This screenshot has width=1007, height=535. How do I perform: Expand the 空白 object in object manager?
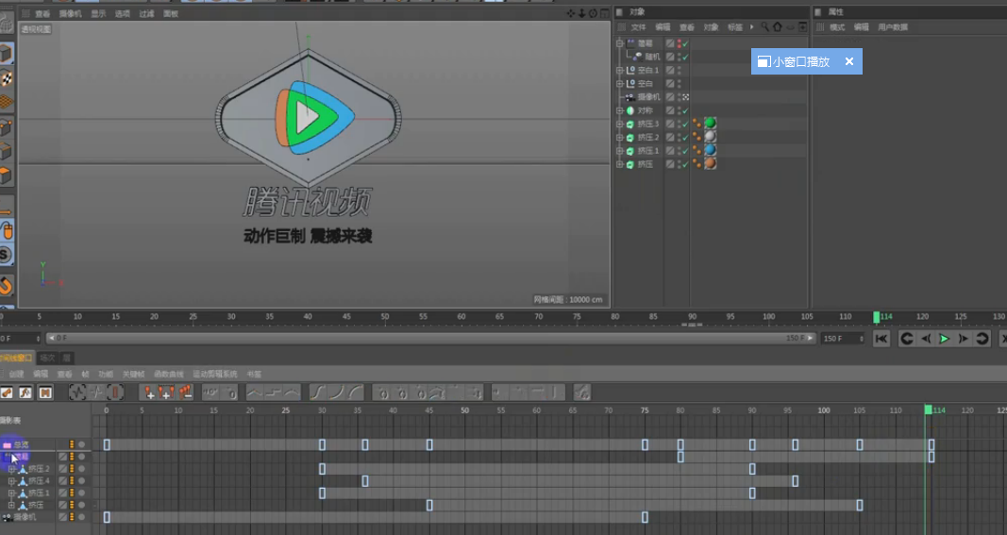[x=620, y=83]
